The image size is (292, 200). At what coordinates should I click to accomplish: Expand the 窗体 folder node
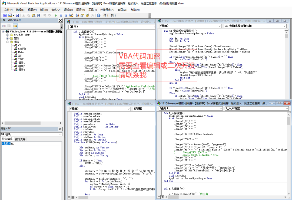pyautogui.click(x=8, y=39)
